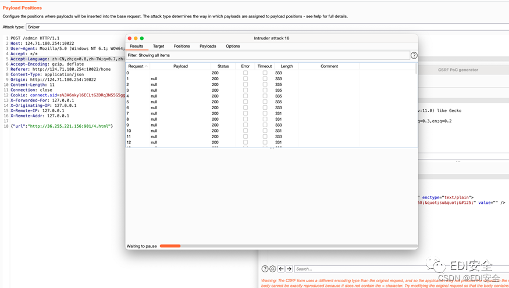Sort by the Payload column header
The height and width of the screenshot is (288, 509).
180,66
